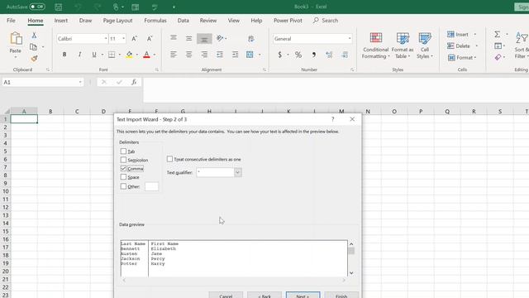Click Finish in the Text Import Wizard
Viewport: 529px width, 298px height.
[341, 296]
